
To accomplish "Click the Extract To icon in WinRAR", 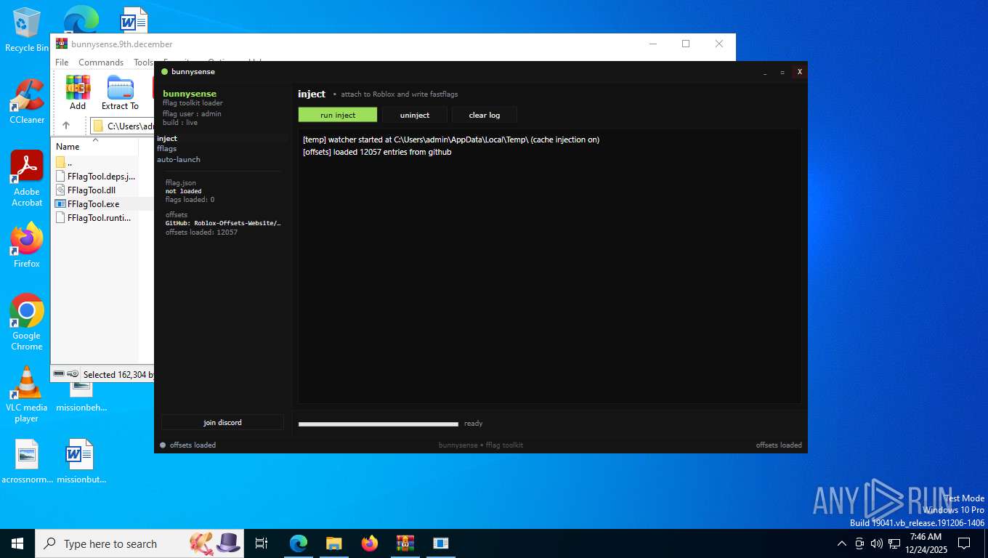I will [x=120, y=92].
